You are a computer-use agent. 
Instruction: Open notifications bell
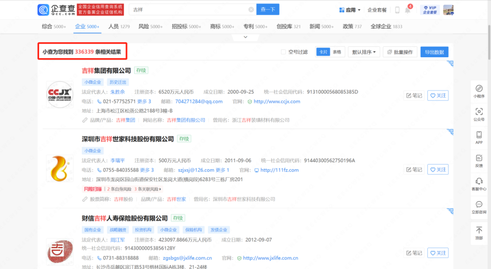(407, 10)
